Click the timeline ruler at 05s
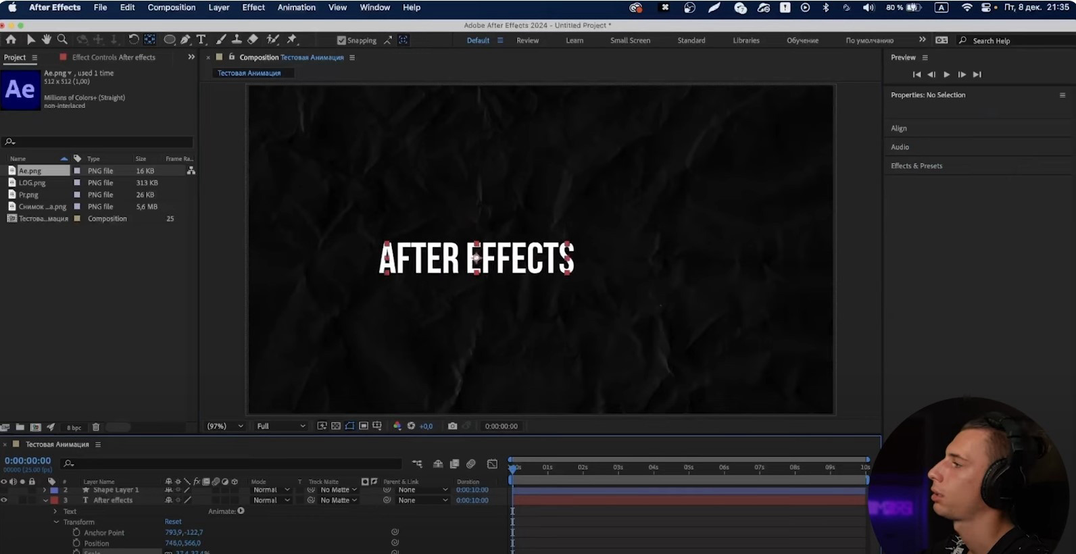1076x554 pixels. click(689, 468)
